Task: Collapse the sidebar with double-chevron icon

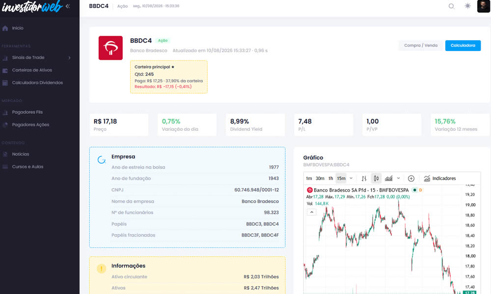Action: (68, 6)
